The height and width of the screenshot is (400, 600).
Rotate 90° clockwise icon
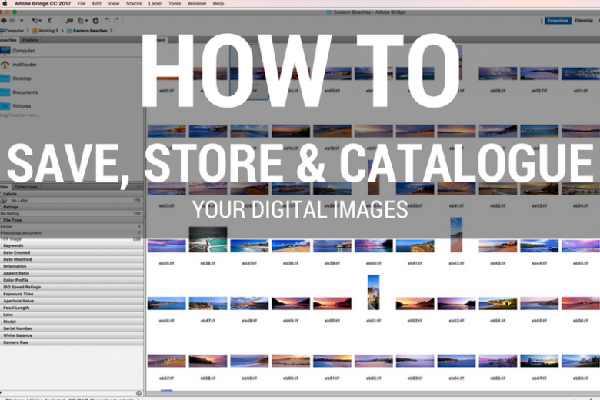(116, 21)
